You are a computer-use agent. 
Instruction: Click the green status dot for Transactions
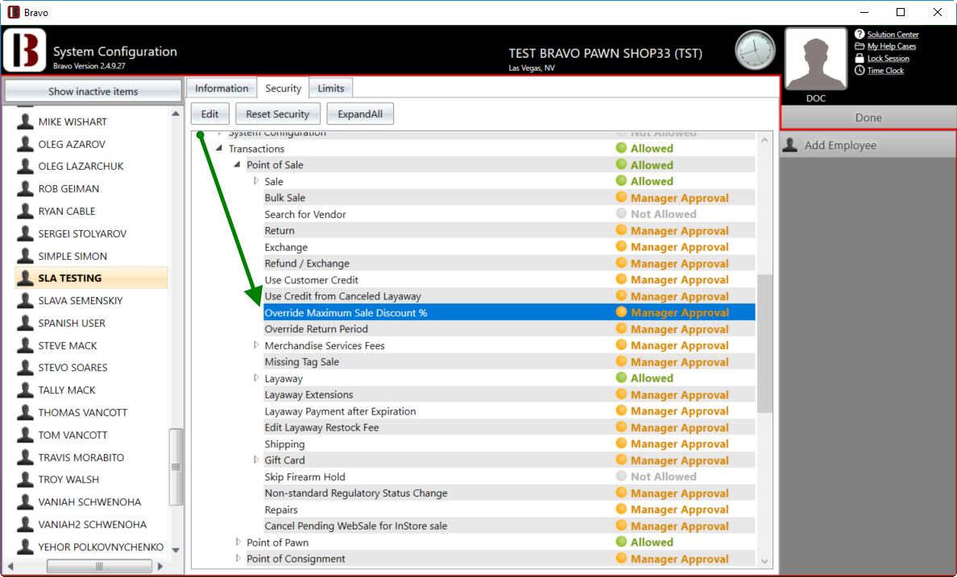[621, 147]
